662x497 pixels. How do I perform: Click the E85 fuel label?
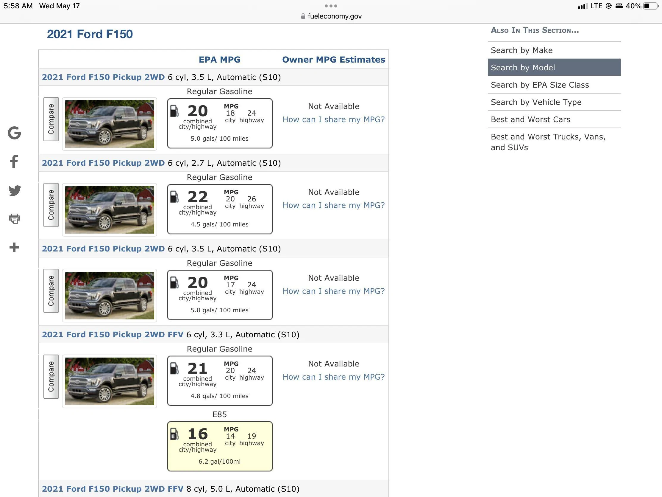point(220,415)
